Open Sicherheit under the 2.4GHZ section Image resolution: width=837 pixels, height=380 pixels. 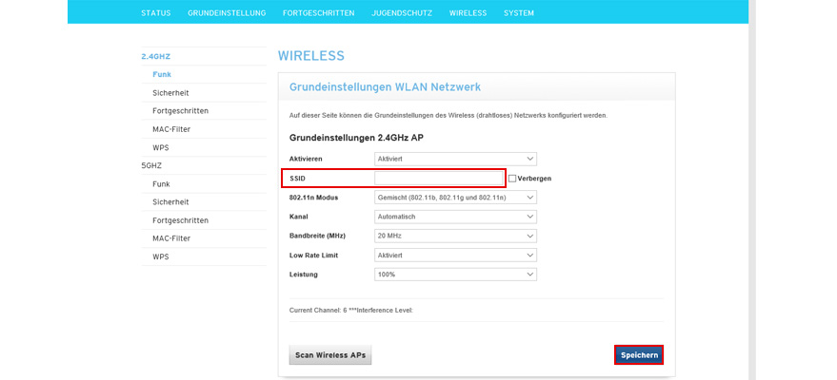pyautogui.click(x=170, y=92)
